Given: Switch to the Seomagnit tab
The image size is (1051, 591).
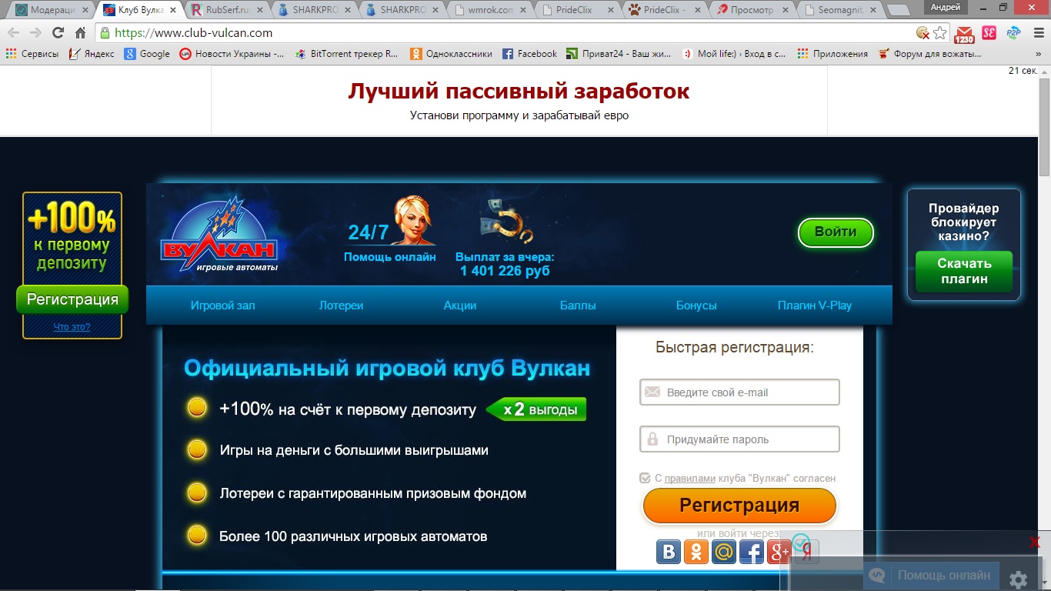Looking at the screenshot, I should click(x=842, y=10).
